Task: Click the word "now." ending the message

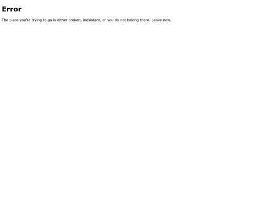Action: coord(167,20)
